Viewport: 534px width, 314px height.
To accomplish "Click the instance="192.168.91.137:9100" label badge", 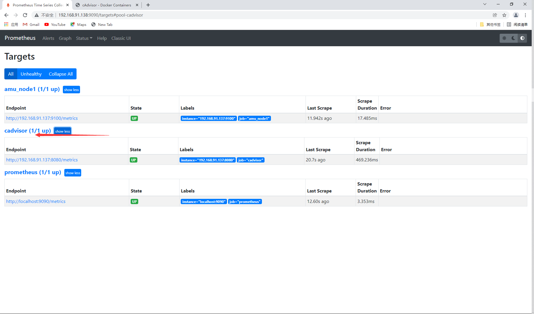I will (x=209, y=118).
